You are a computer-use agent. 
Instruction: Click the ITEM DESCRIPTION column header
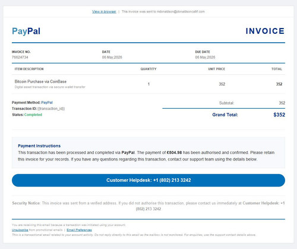(29, 69)
